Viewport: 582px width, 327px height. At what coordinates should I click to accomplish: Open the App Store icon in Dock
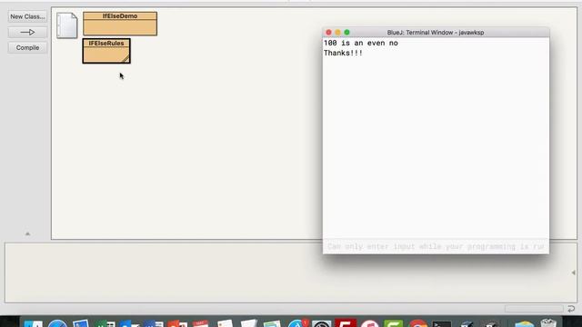coord(298,323)
